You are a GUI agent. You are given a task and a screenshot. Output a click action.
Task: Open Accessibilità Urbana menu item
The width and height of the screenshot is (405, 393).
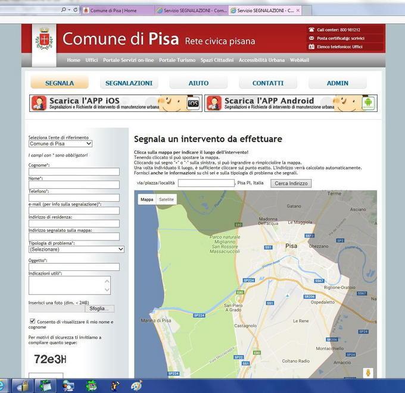pyautogui.click(x=261, y=60)
